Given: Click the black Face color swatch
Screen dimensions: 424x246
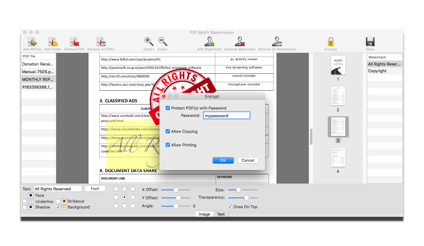Looking at the screenshot, I should pos(31,195).
